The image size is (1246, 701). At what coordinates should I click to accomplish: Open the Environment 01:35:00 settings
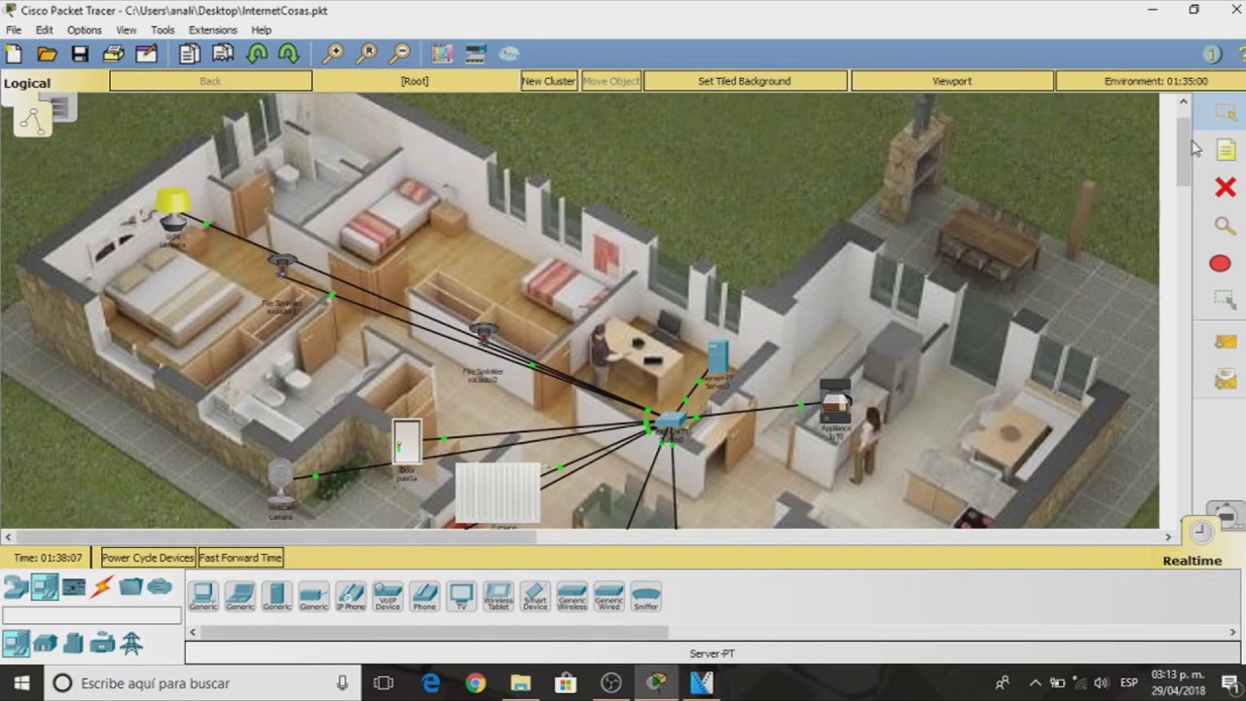[1155, 81]
